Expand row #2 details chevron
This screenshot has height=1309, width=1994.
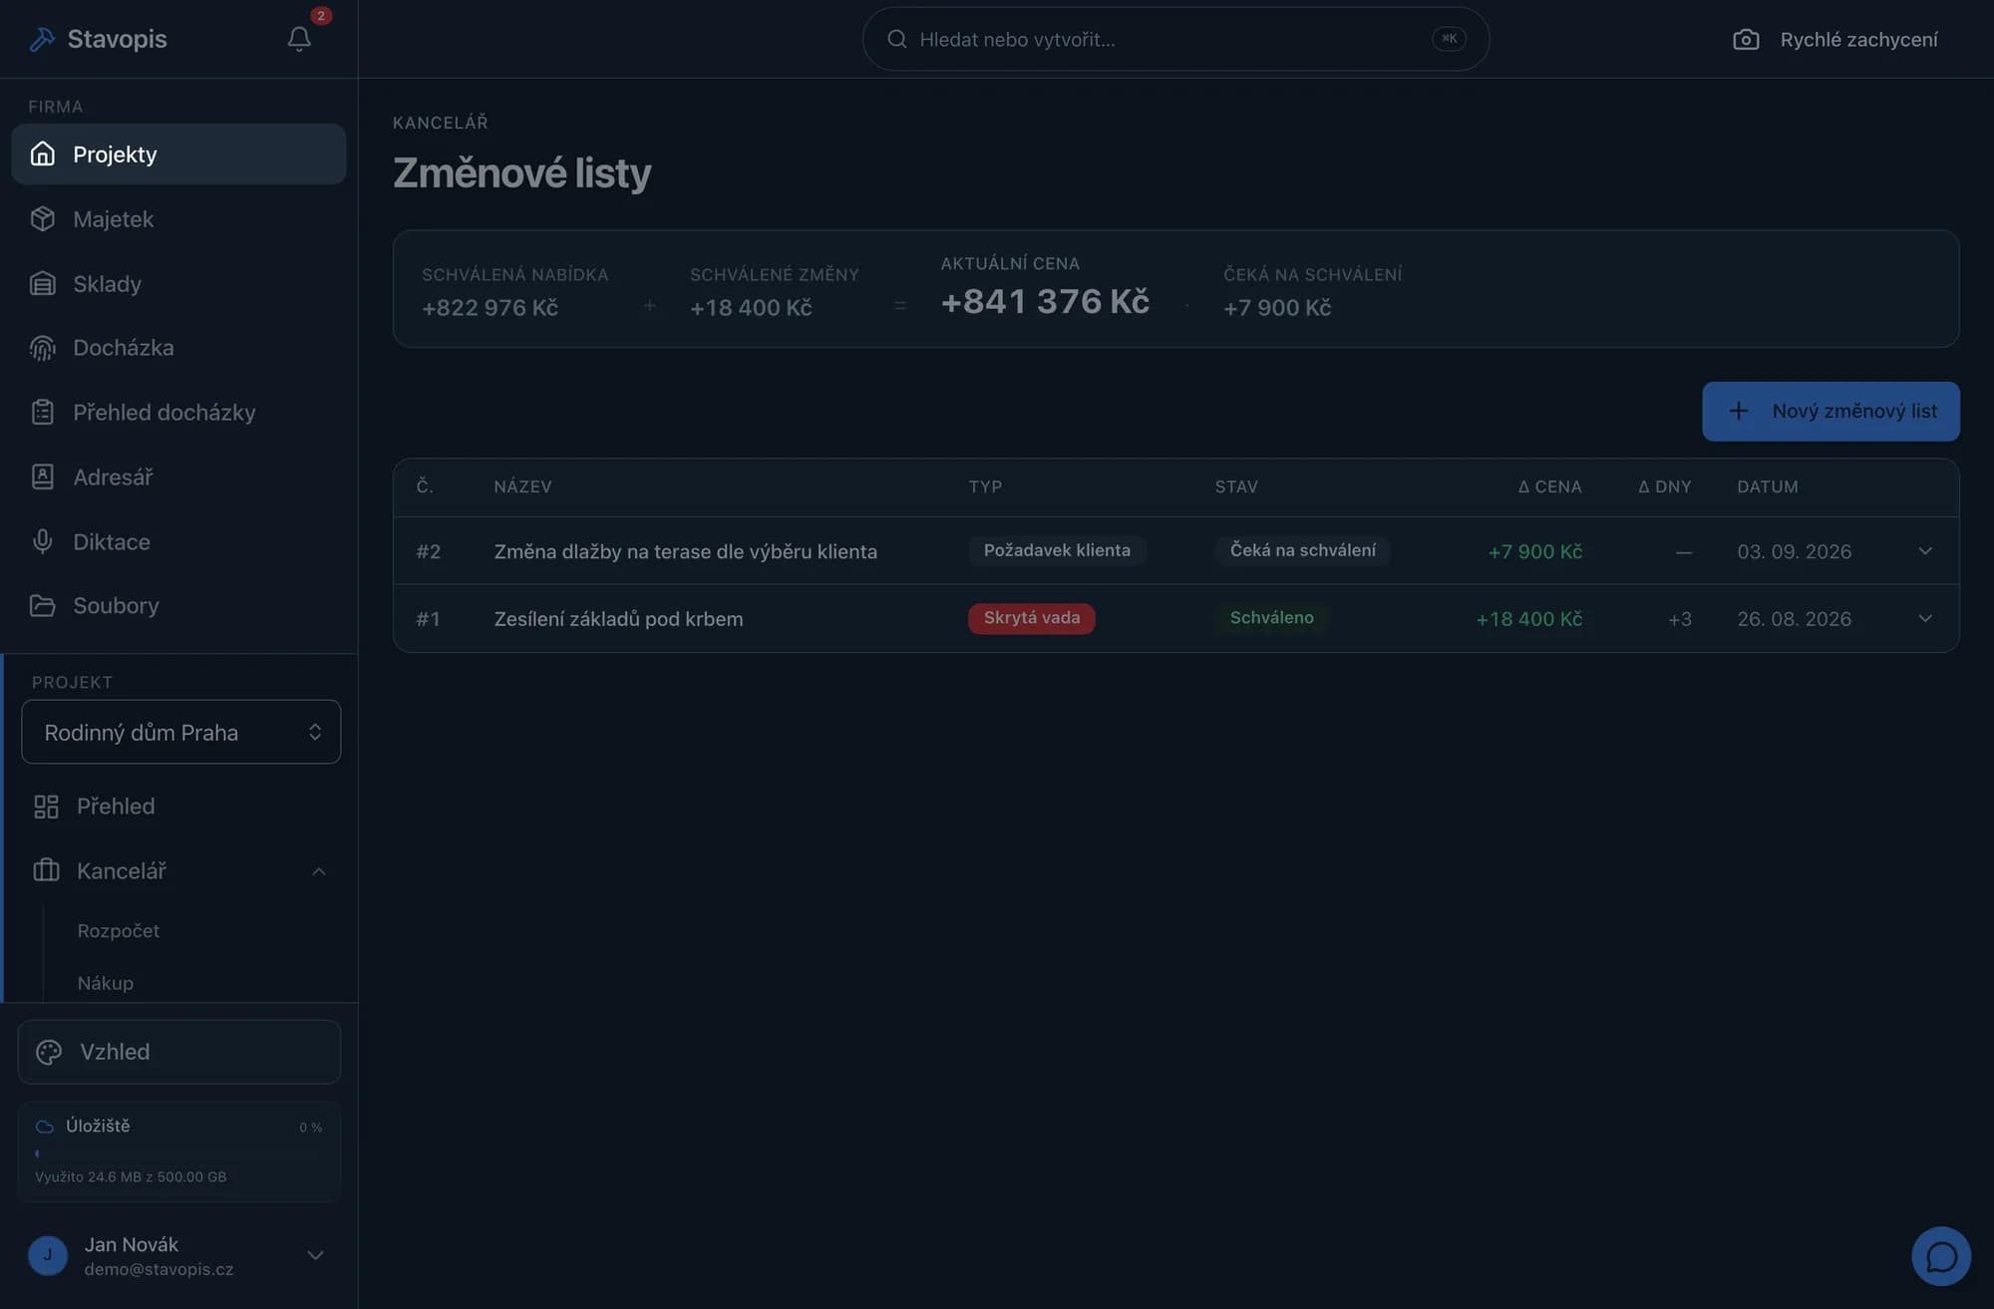coord(1925,550)
